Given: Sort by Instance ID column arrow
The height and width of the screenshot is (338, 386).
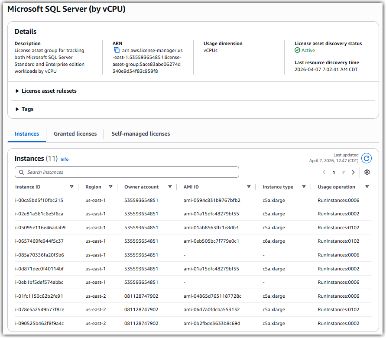Looking at the screenshot, I should (x=71, y=187).
